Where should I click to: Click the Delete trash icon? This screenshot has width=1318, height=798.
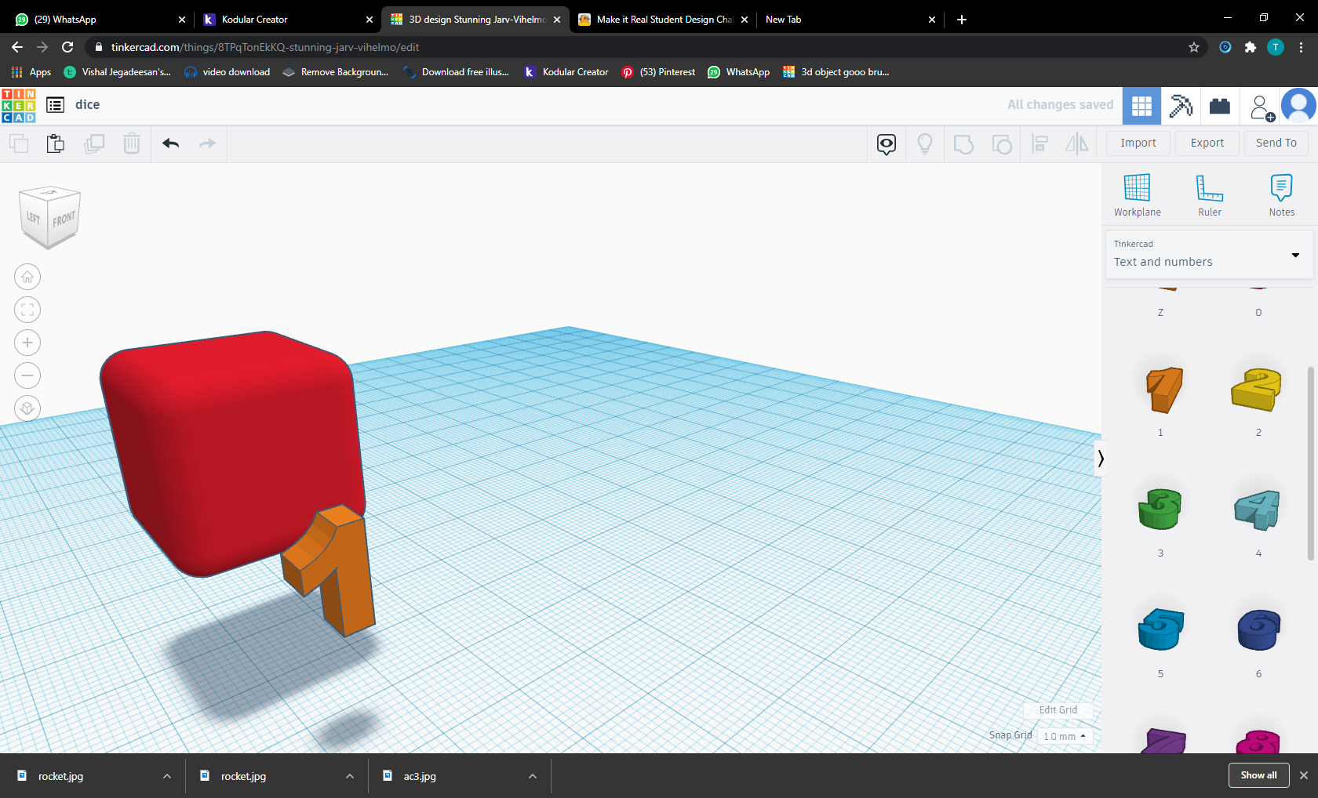132,143
